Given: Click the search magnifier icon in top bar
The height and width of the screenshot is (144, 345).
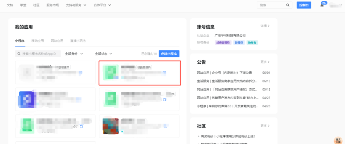Looking at the screenshot, I should 288,5.
